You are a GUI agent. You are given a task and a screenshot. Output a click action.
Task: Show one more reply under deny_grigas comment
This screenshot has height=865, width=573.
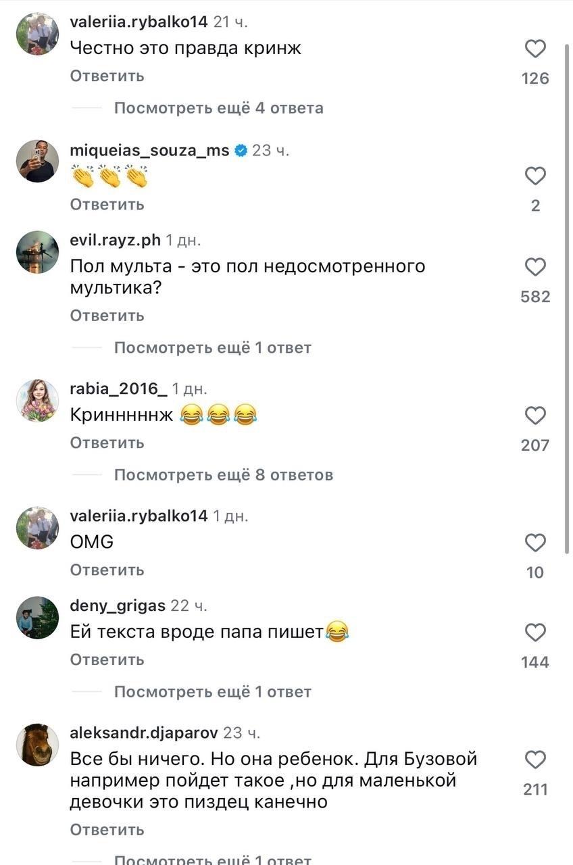point(212,692)
